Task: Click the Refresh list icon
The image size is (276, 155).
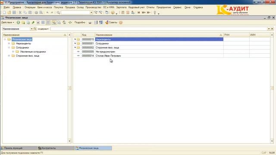Action: pyautogui.click(x=70, y=22)
